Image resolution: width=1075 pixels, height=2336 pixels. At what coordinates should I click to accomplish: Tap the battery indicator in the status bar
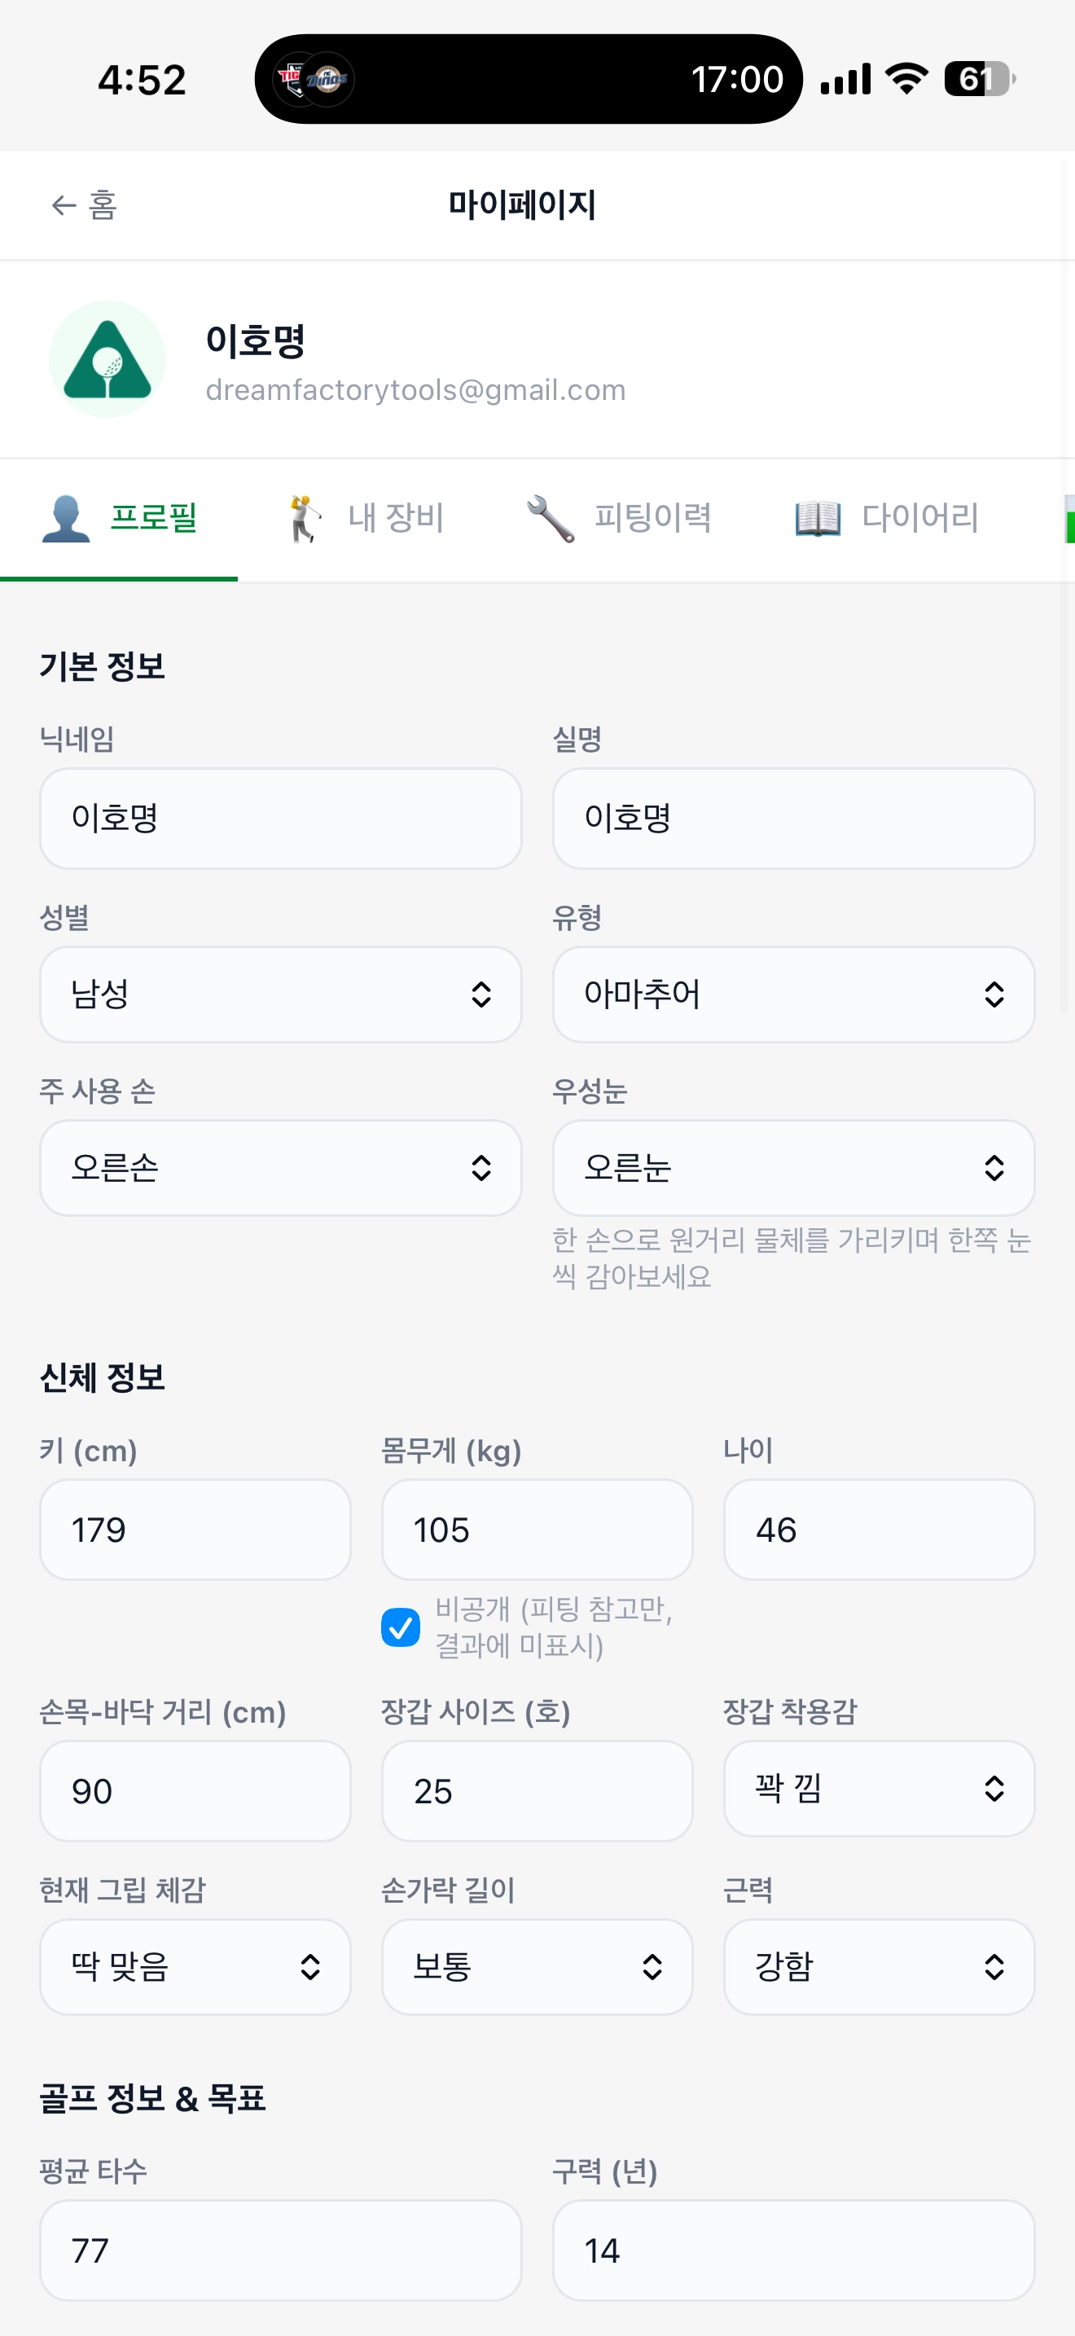point(979,80)
